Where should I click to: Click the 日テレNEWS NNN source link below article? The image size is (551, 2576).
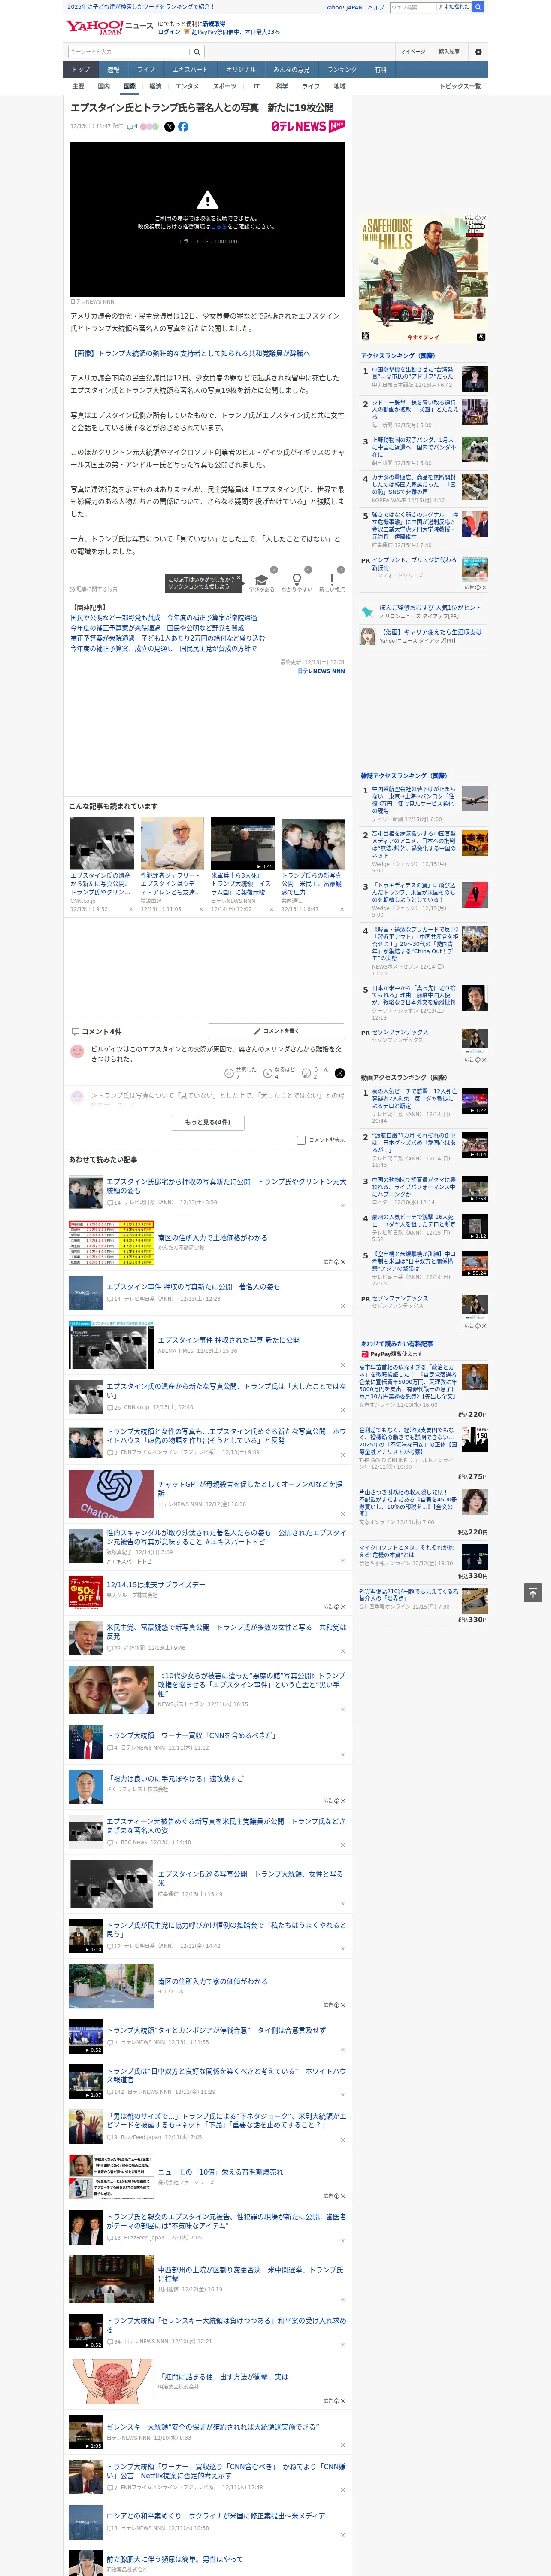[x=321, y=671]
